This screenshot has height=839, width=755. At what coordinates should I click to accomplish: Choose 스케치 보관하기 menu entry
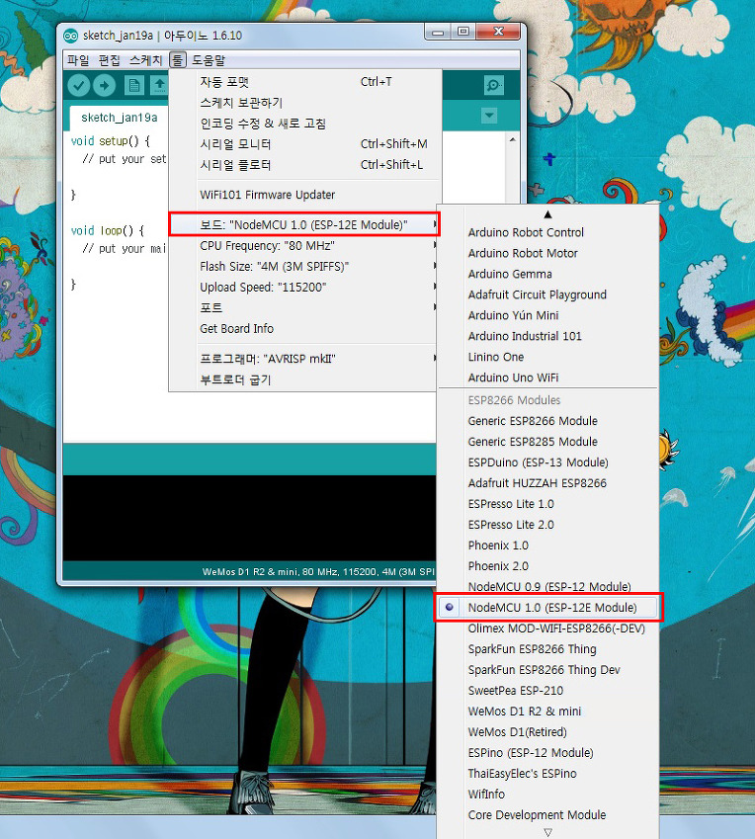click(x=304, y=103)
